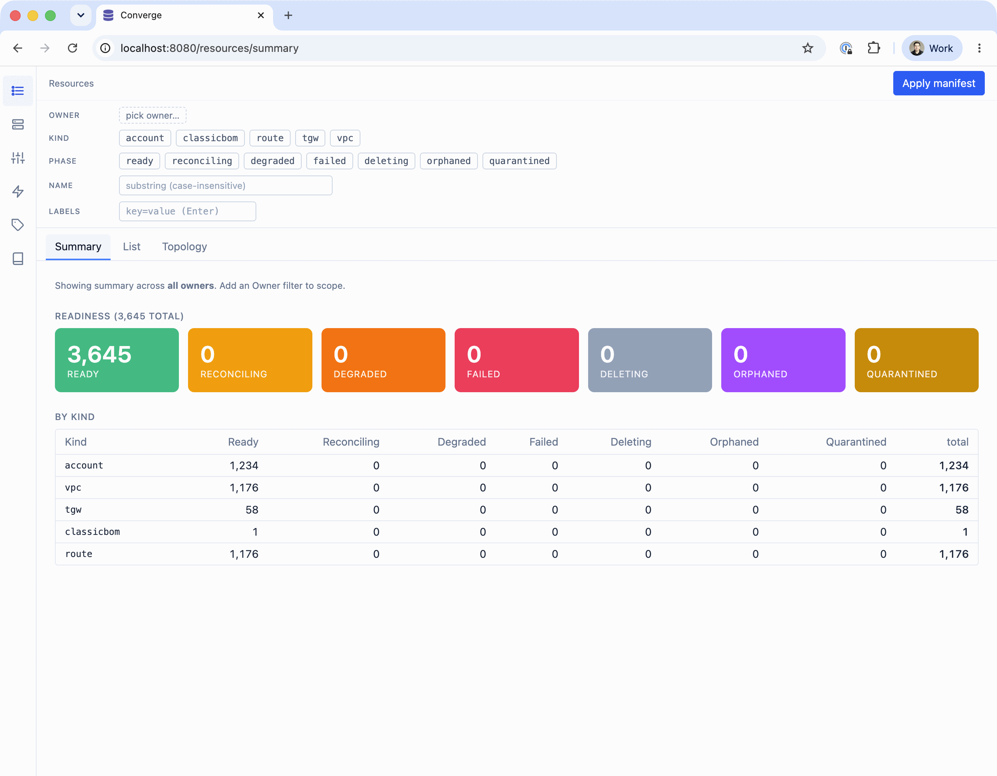997x776 pixels.
Task: Toggle the tgw kind filter
Action: 310,138
